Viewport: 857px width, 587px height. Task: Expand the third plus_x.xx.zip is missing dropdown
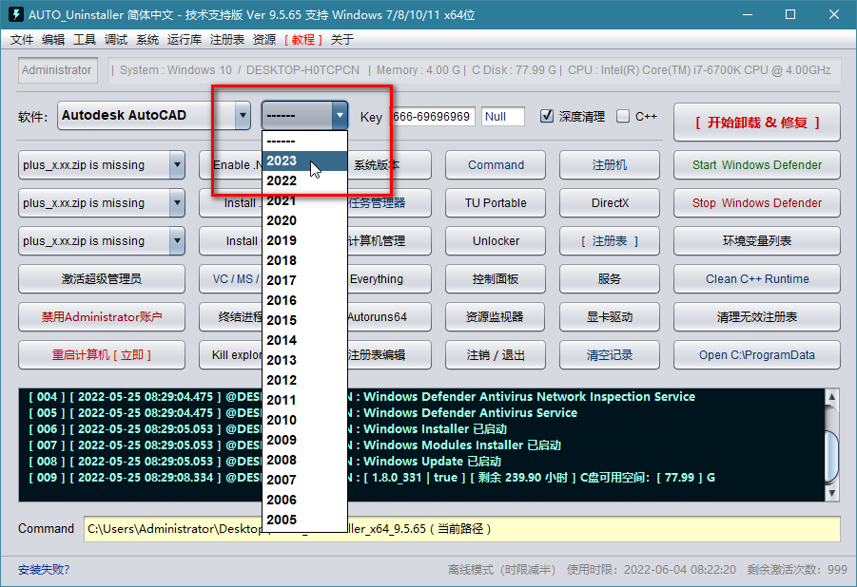click(x=177, y=241)
